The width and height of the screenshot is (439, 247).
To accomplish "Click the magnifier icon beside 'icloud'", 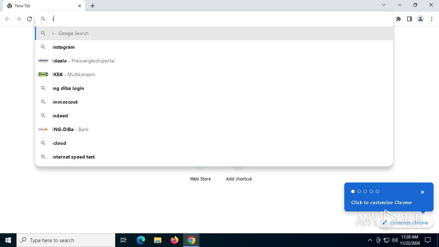I will pyautogui.click(x=43, y=143).
